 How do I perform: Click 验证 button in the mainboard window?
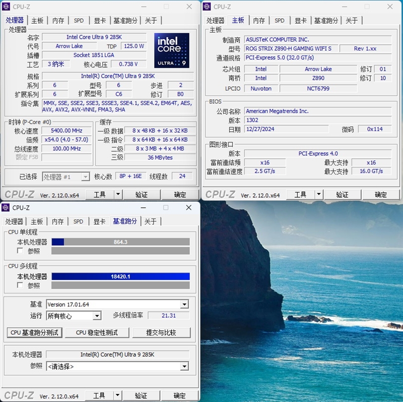click(x=343, y=195)
